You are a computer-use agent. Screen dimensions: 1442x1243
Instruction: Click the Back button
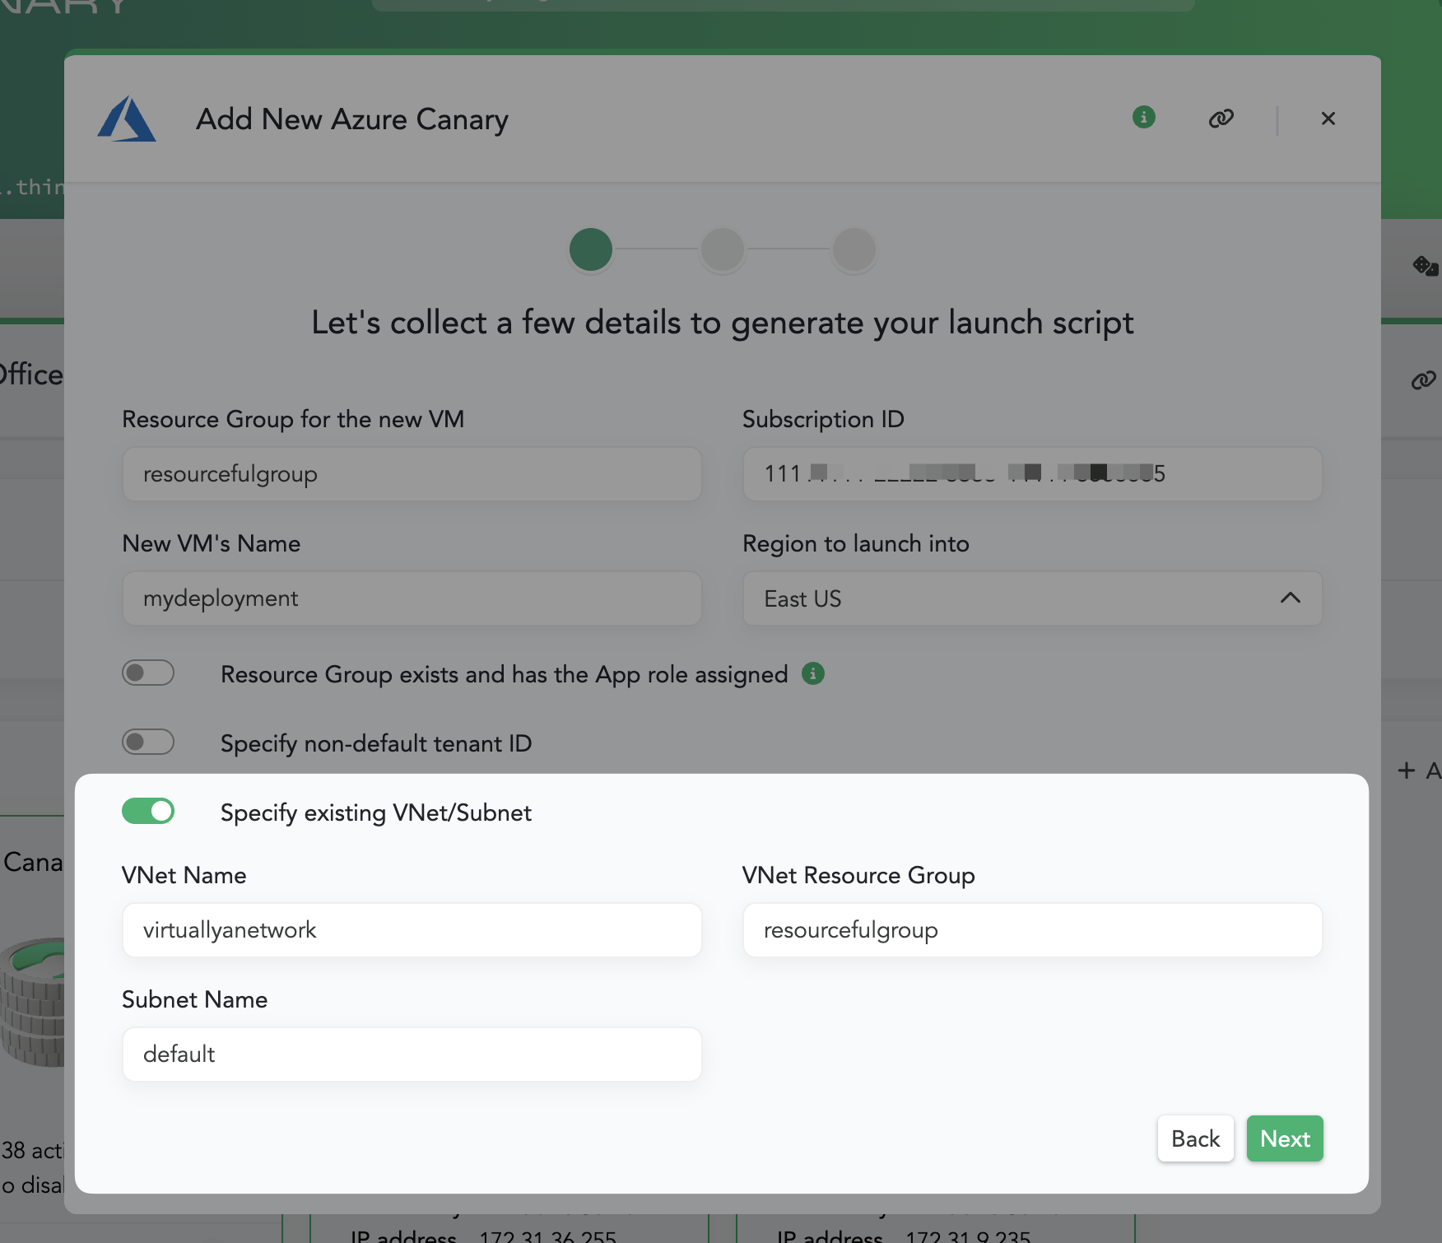(x=1195, y=1138)
